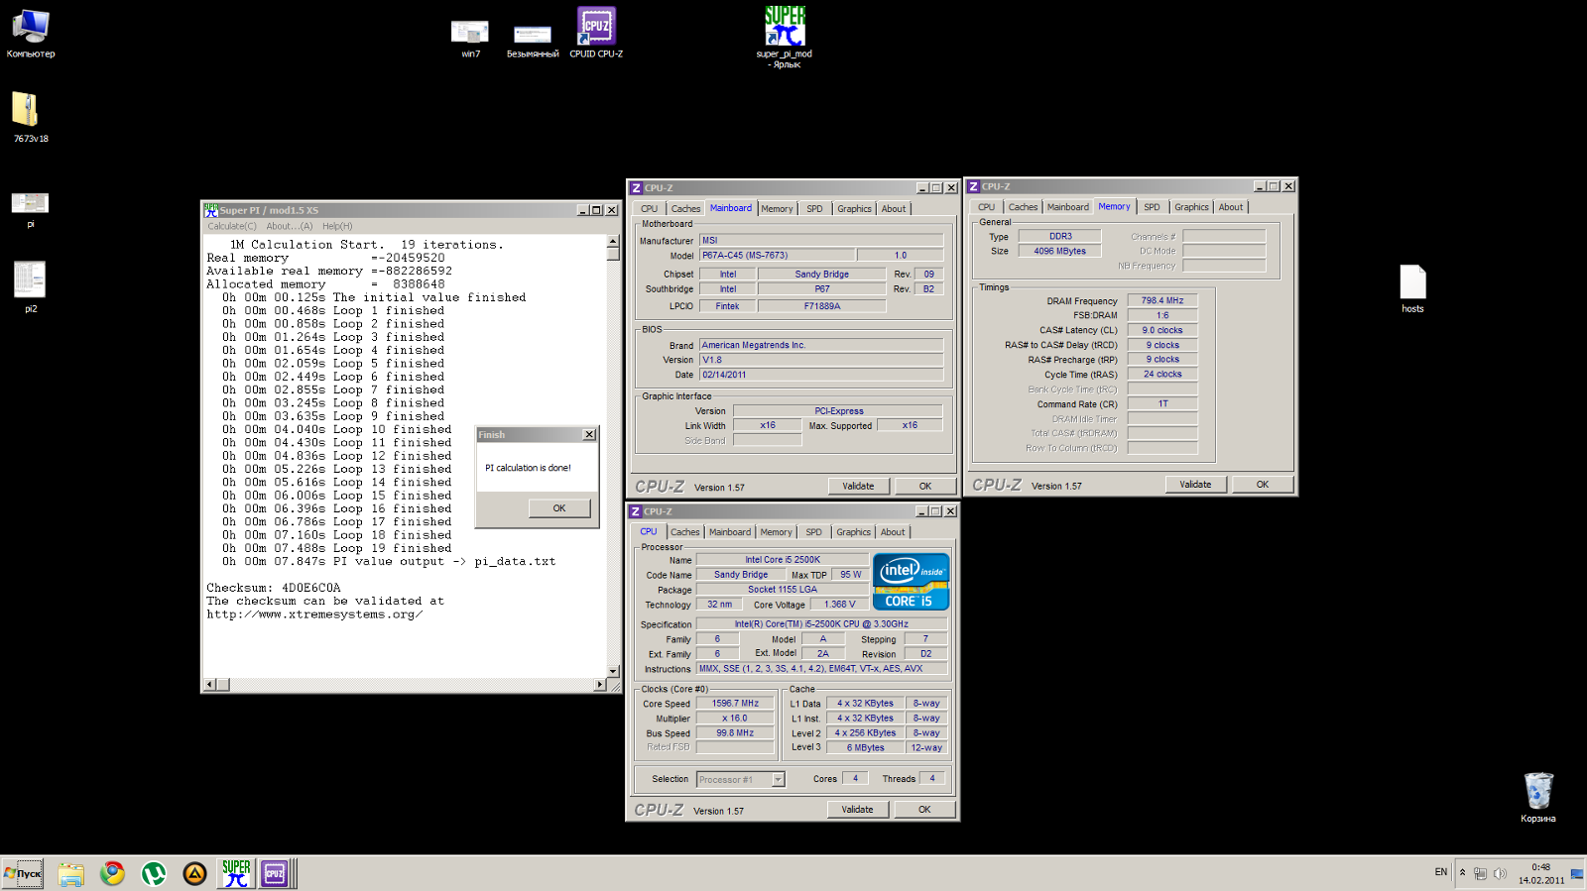This screenshot has width=1587, height=891.
Task: Switch to Super PI taskbar button
Action: [x=236, y=873]
